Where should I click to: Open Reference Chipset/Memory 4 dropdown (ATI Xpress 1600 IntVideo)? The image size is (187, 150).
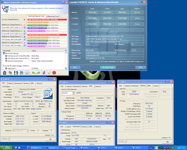[x=25, y=45]
